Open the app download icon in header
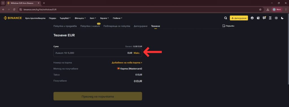The width and height of the screenshot is (289, 107). (270, 18)
